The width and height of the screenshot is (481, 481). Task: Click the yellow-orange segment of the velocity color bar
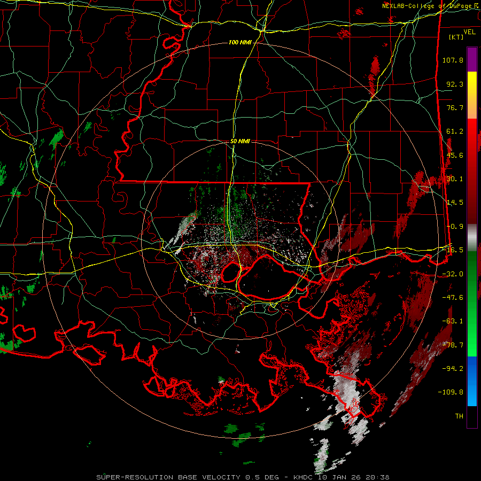[472, 95]
